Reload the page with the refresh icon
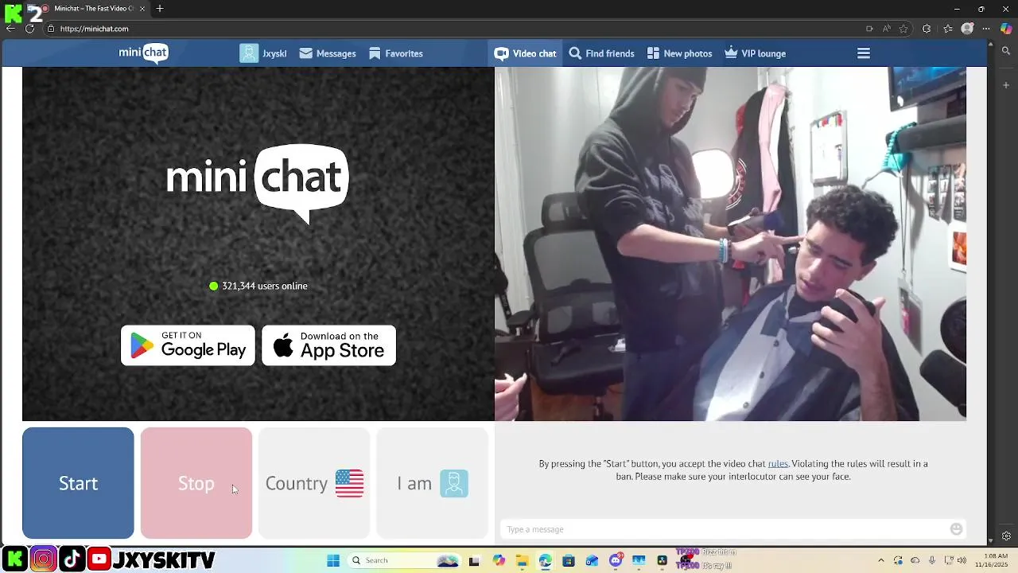The image size is (1018, 573). click(29, 29)
